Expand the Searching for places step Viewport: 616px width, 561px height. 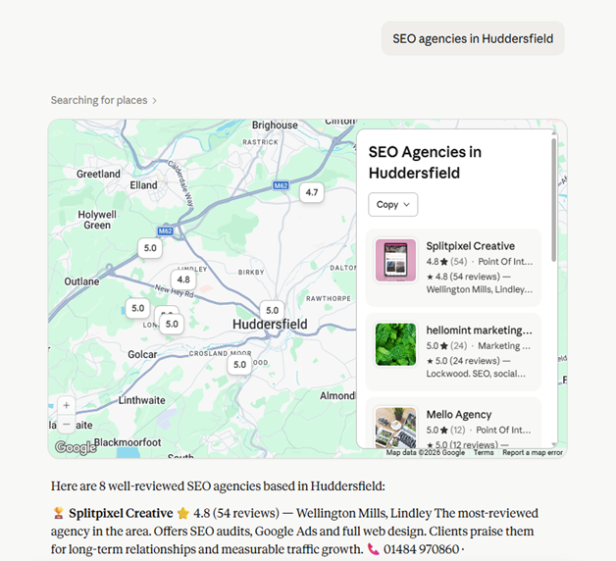104,100
